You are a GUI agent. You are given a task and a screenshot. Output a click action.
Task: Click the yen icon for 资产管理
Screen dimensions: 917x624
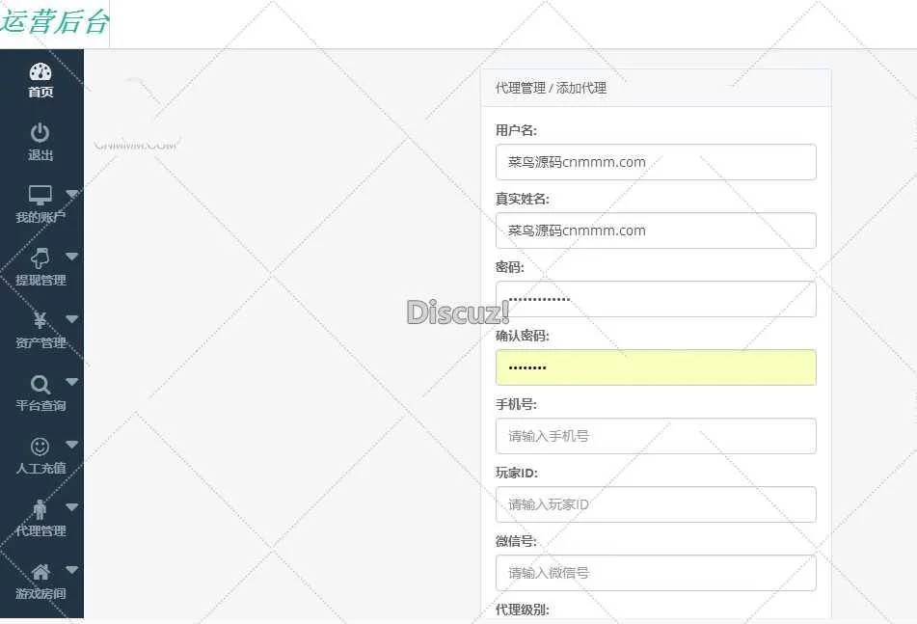pyautogui.click(x=40, y=321)
